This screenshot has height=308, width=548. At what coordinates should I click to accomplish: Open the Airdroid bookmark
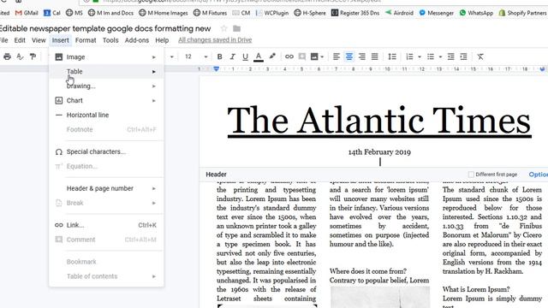[x=399, y=13]
